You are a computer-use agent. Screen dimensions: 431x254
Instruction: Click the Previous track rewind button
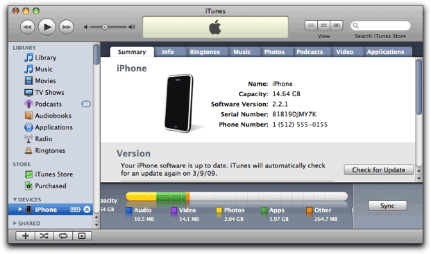28,27
